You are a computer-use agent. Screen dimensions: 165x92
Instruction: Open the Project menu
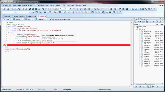(x=58, y=6)
